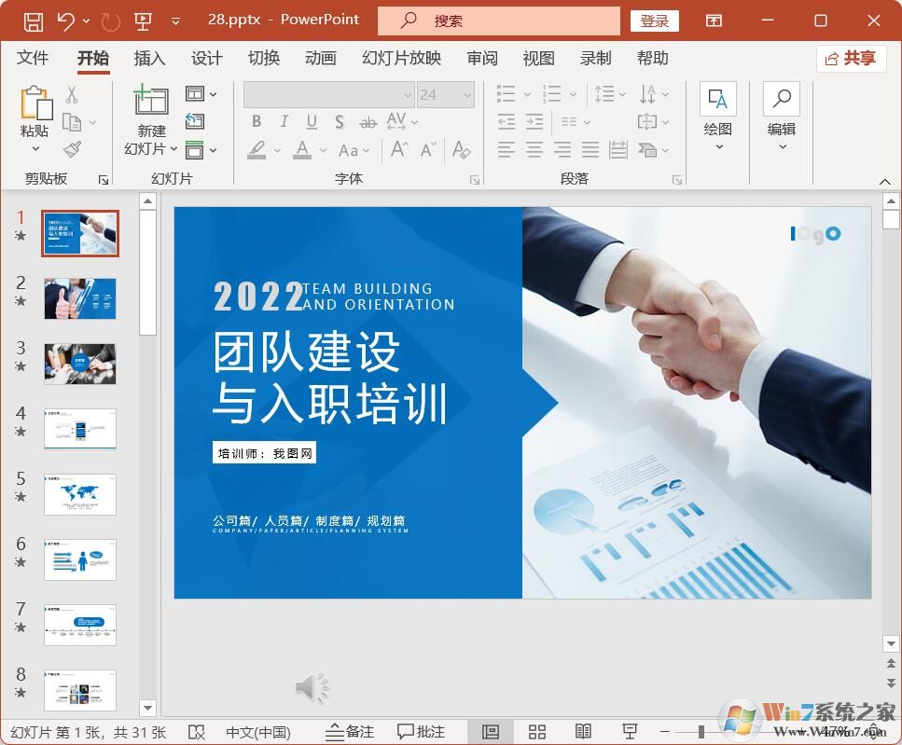The image size is (902, 745).
Task: Mute the audio icon on the slide
Action: [x=311, y=687]
